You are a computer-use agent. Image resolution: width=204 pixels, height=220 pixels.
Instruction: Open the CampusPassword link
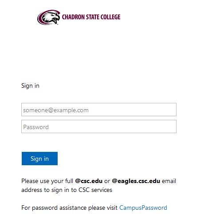click(143, 208)
